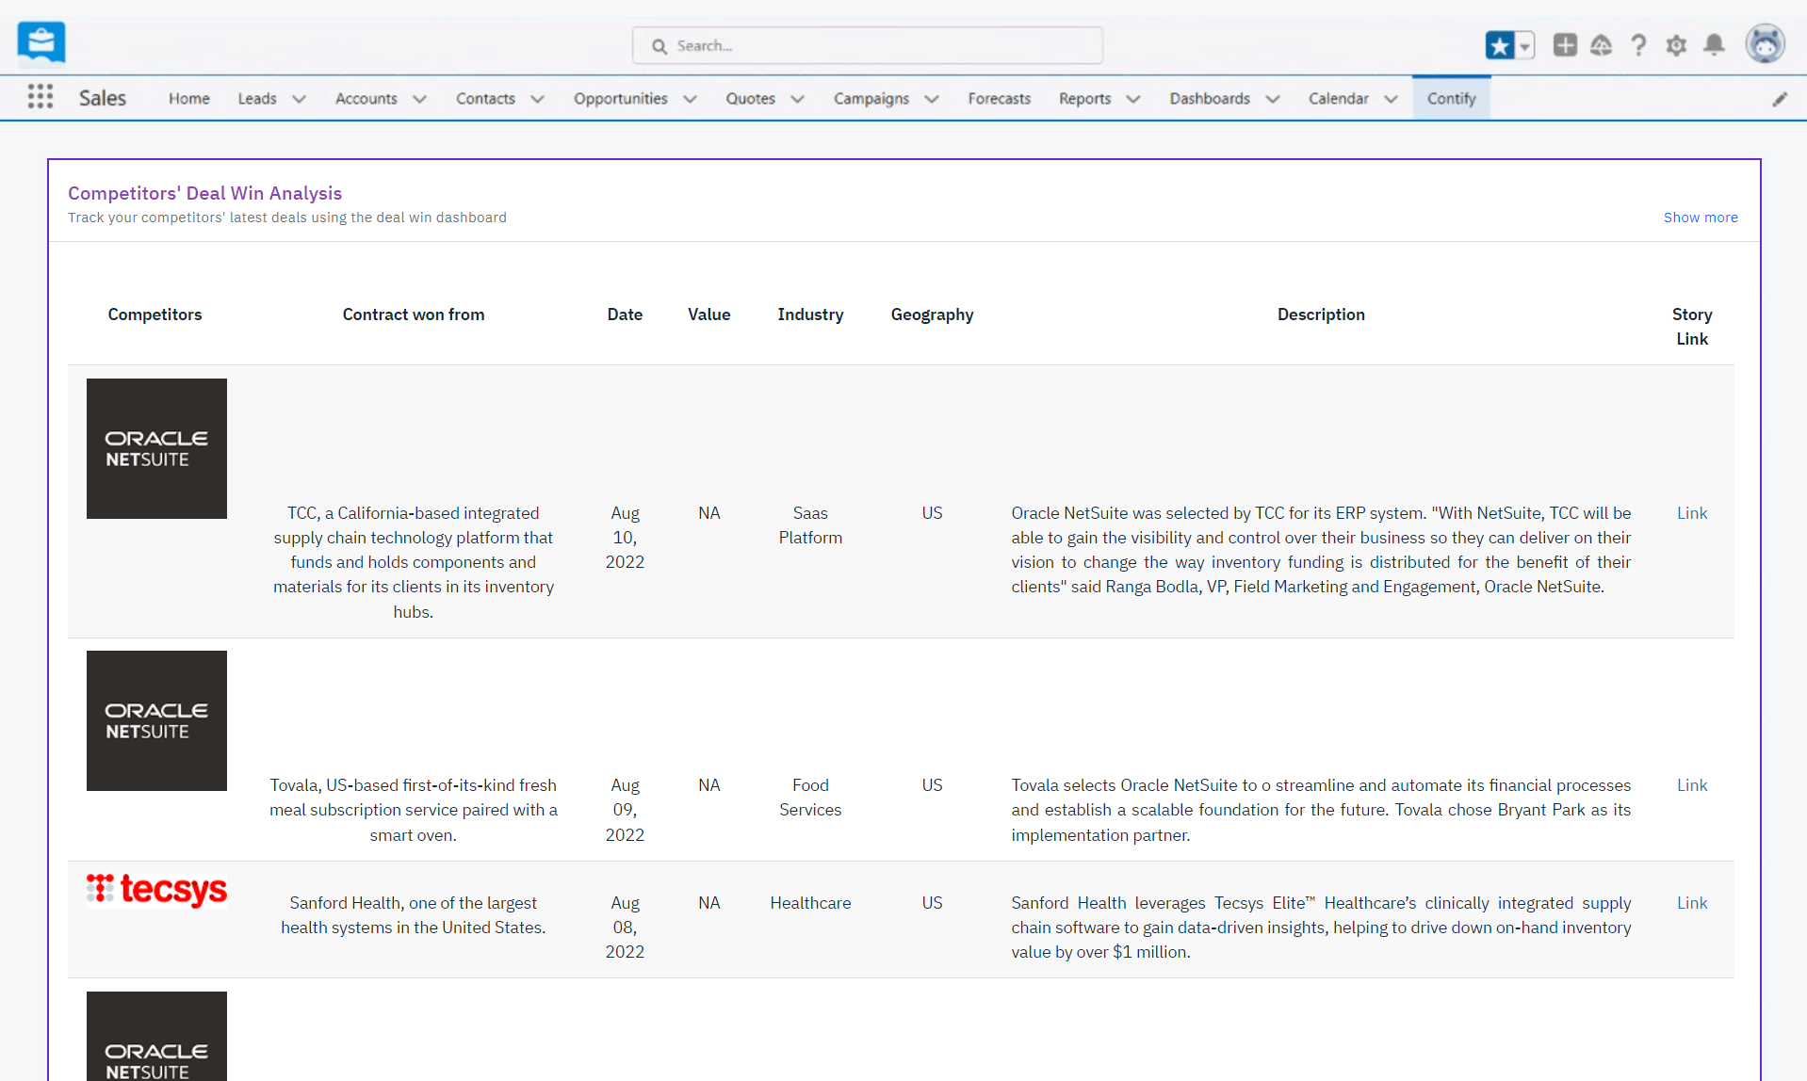Click the Oracle NetSuite logo in TCC row
Image resolution: width=1807 pixels, height=1081 pixels.
coord(156,448)
